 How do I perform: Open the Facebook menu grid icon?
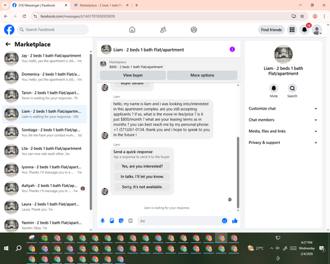(292, 30)
